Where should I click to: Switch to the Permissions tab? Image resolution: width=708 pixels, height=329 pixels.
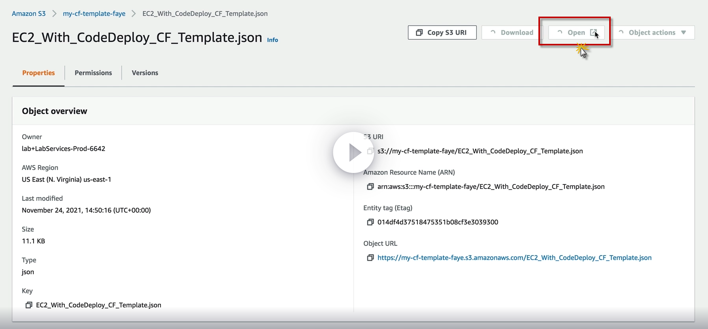click(x=93, y=73)
